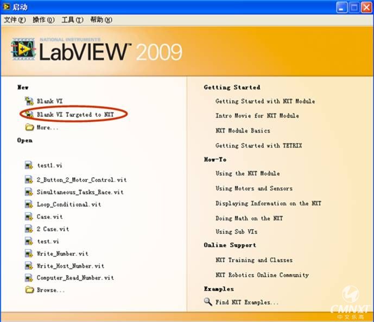Open Write_Host_Number.vit recent file
The width and height of the screenshot is (374, 322).
(x=71, y=266)
